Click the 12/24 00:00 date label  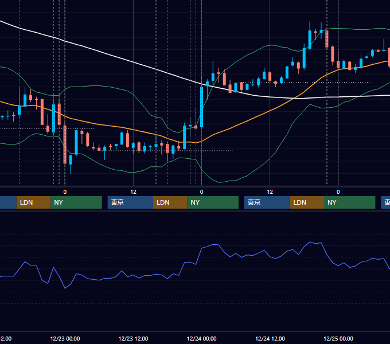[201, 338]
